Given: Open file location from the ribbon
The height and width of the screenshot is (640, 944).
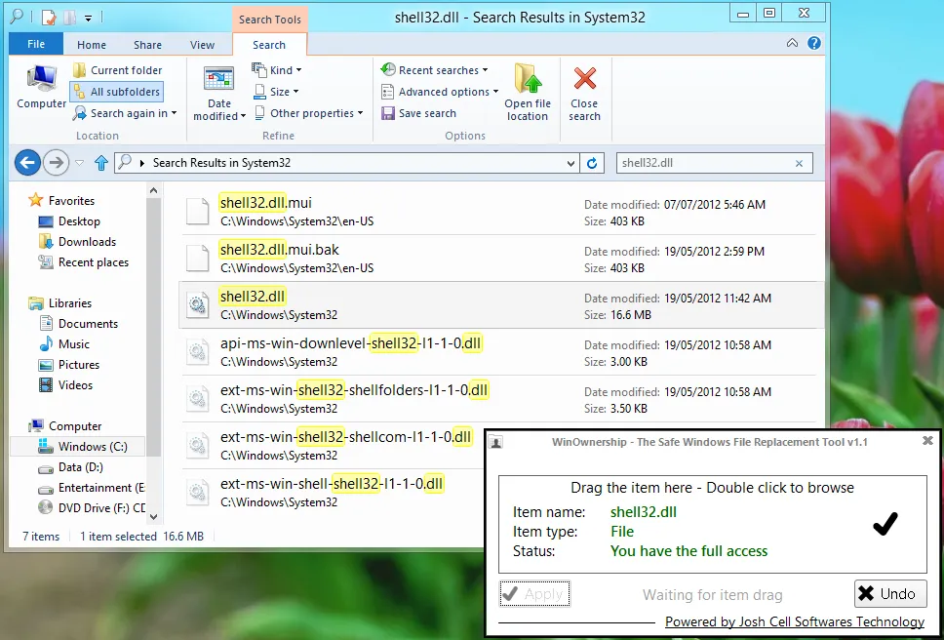Looking at the screenshot, I should pos(528,94).
